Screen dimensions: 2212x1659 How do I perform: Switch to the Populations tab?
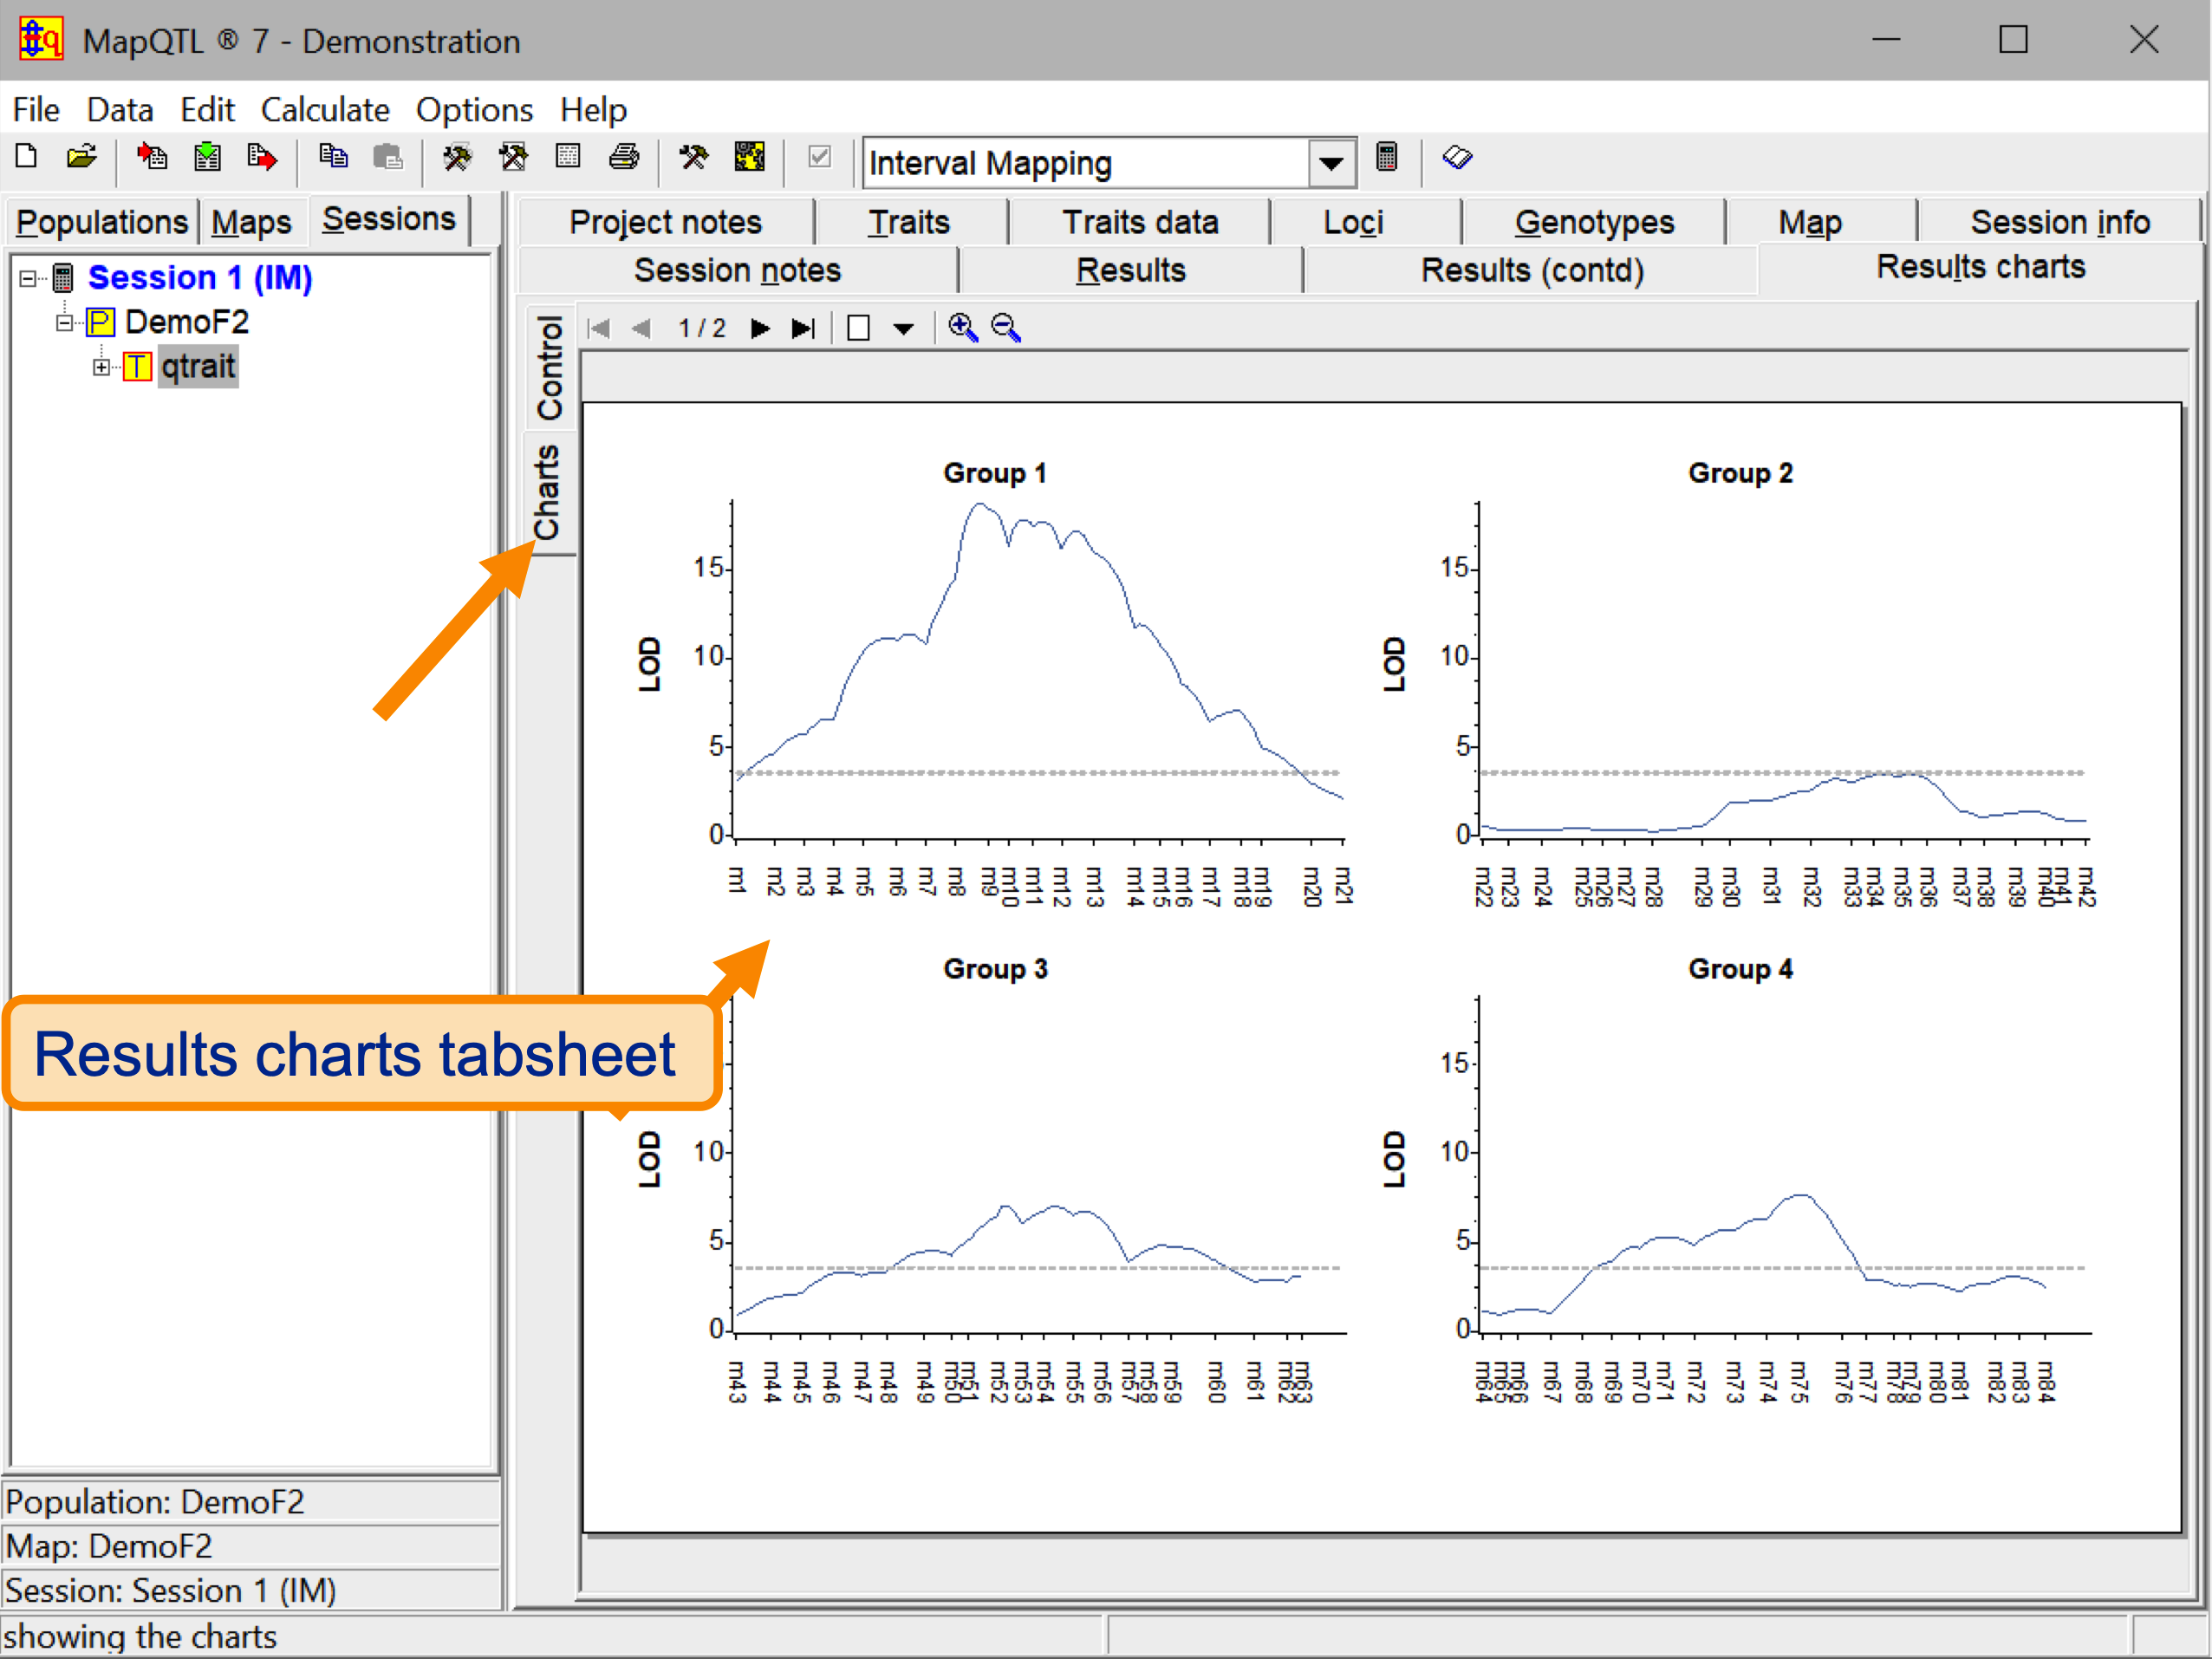click(102, 222)
